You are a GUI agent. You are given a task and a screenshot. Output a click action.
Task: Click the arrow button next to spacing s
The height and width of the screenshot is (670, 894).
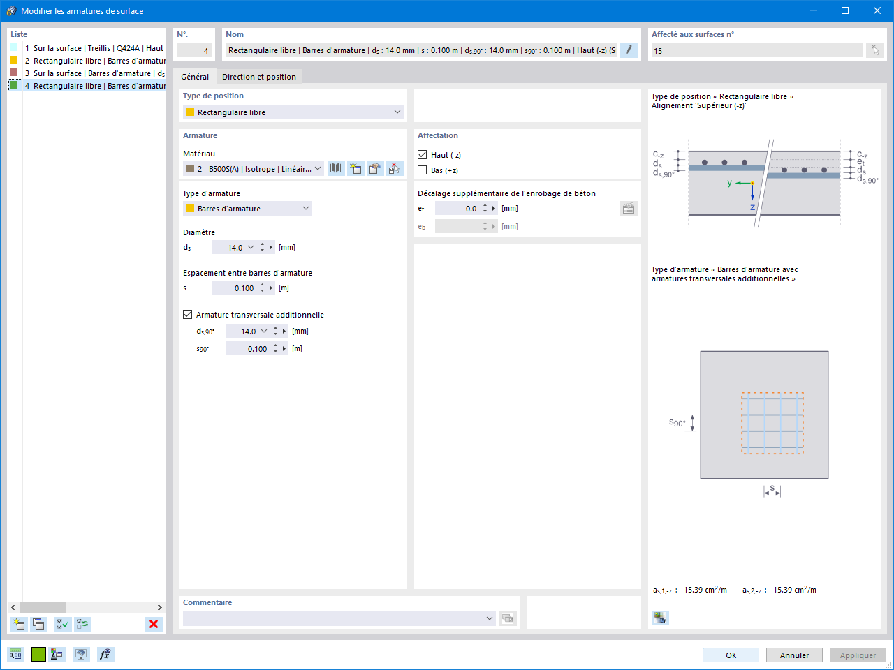click(x=271, y=288)
